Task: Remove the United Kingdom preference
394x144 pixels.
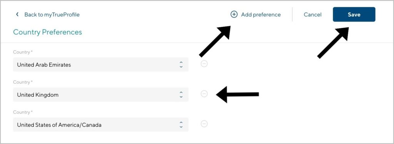Action: tap(204, 94)
